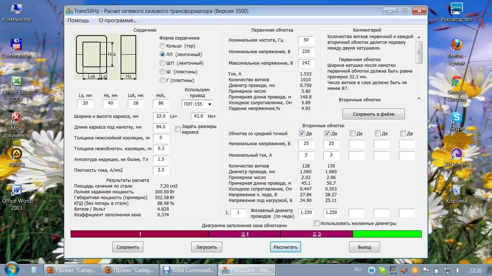The height and width of the screenshot is (276, 492).
Task: Click the green free segment of window diagram
Action: pos(387,234)
